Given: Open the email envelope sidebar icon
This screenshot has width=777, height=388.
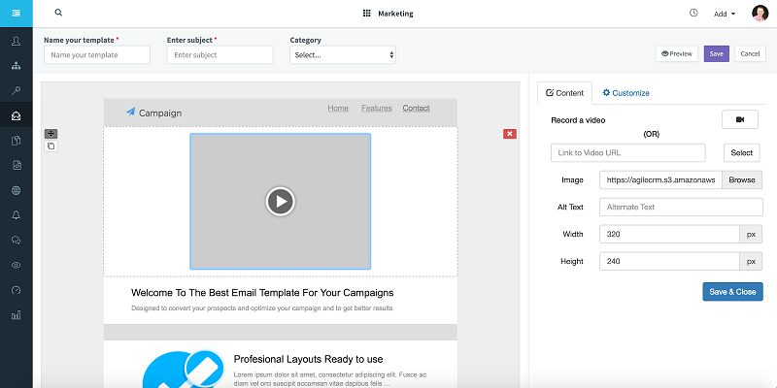Looking at the screenshot, I should [x=16, y=115].
